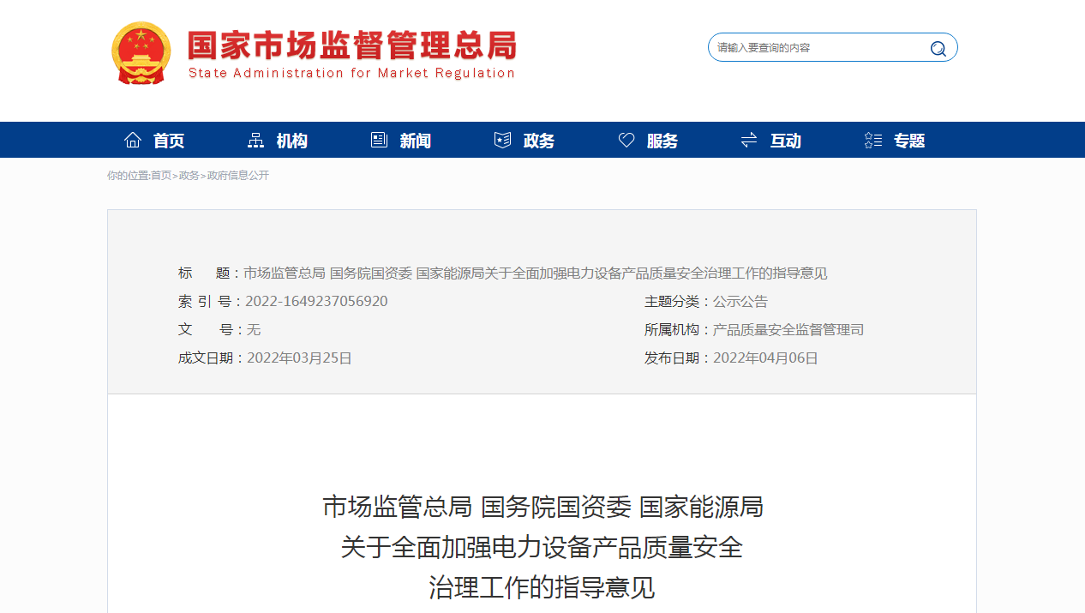1085x613 pixels.
Task: Click the organization chart icon beside 机构
Action: [255, 140]
